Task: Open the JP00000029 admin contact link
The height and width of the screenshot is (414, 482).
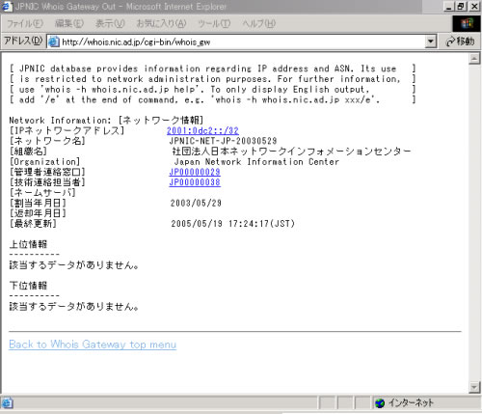Action: point(195,172)
